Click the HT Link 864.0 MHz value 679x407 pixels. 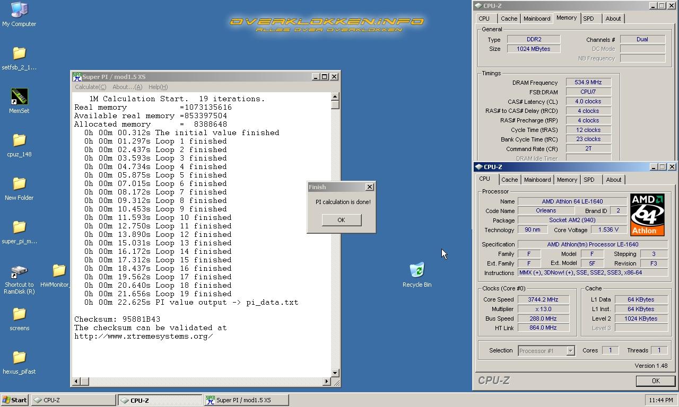pyautogui.click(x=543, y=328)
